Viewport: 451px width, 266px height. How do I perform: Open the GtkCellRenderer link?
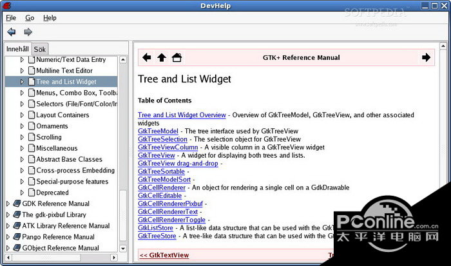[x=162, y=187]
